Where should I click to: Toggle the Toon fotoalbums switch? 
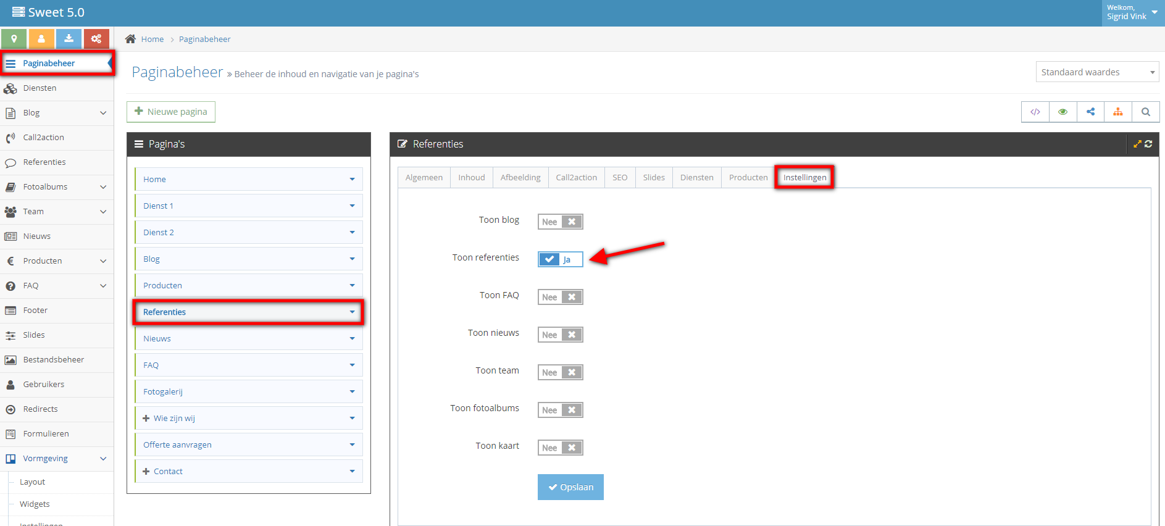tap(560, 410)
